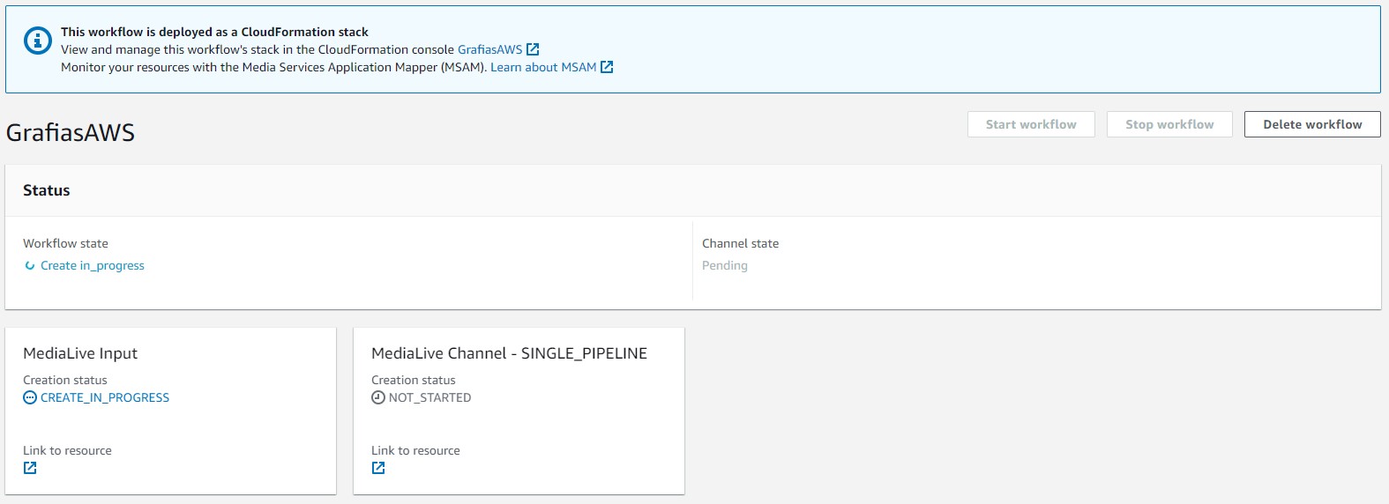Click the spinner icon beside Create in_progress
The image size is (1389, 504).
(x=29, y=265)
